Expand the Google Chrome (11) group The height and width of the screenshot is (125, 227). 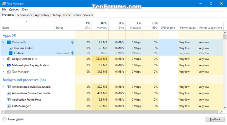click(x=3, y=59)
